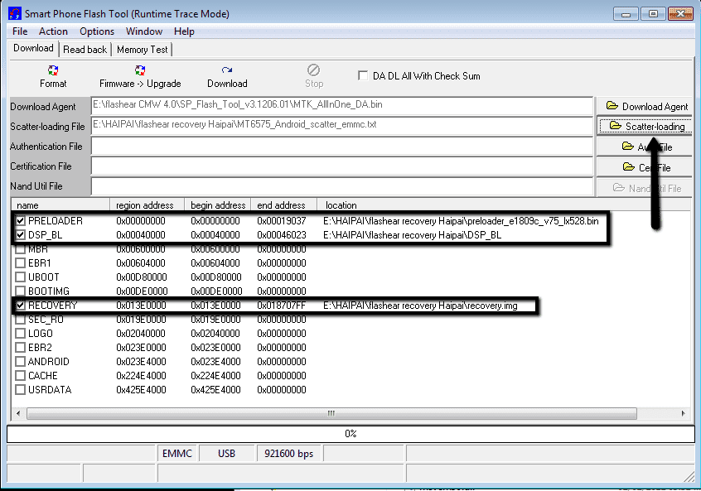This screenshot has width=701, height=491.
Task: Check the CACHE partition checkbox
Action: point(20,375)
